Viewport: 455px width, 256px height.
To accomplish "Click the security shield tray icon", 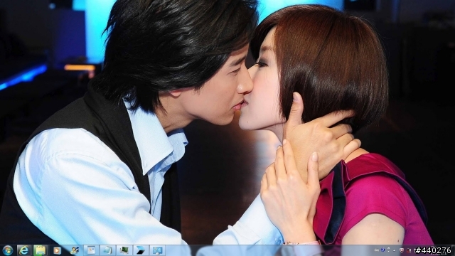I will [x=402, y=250].
